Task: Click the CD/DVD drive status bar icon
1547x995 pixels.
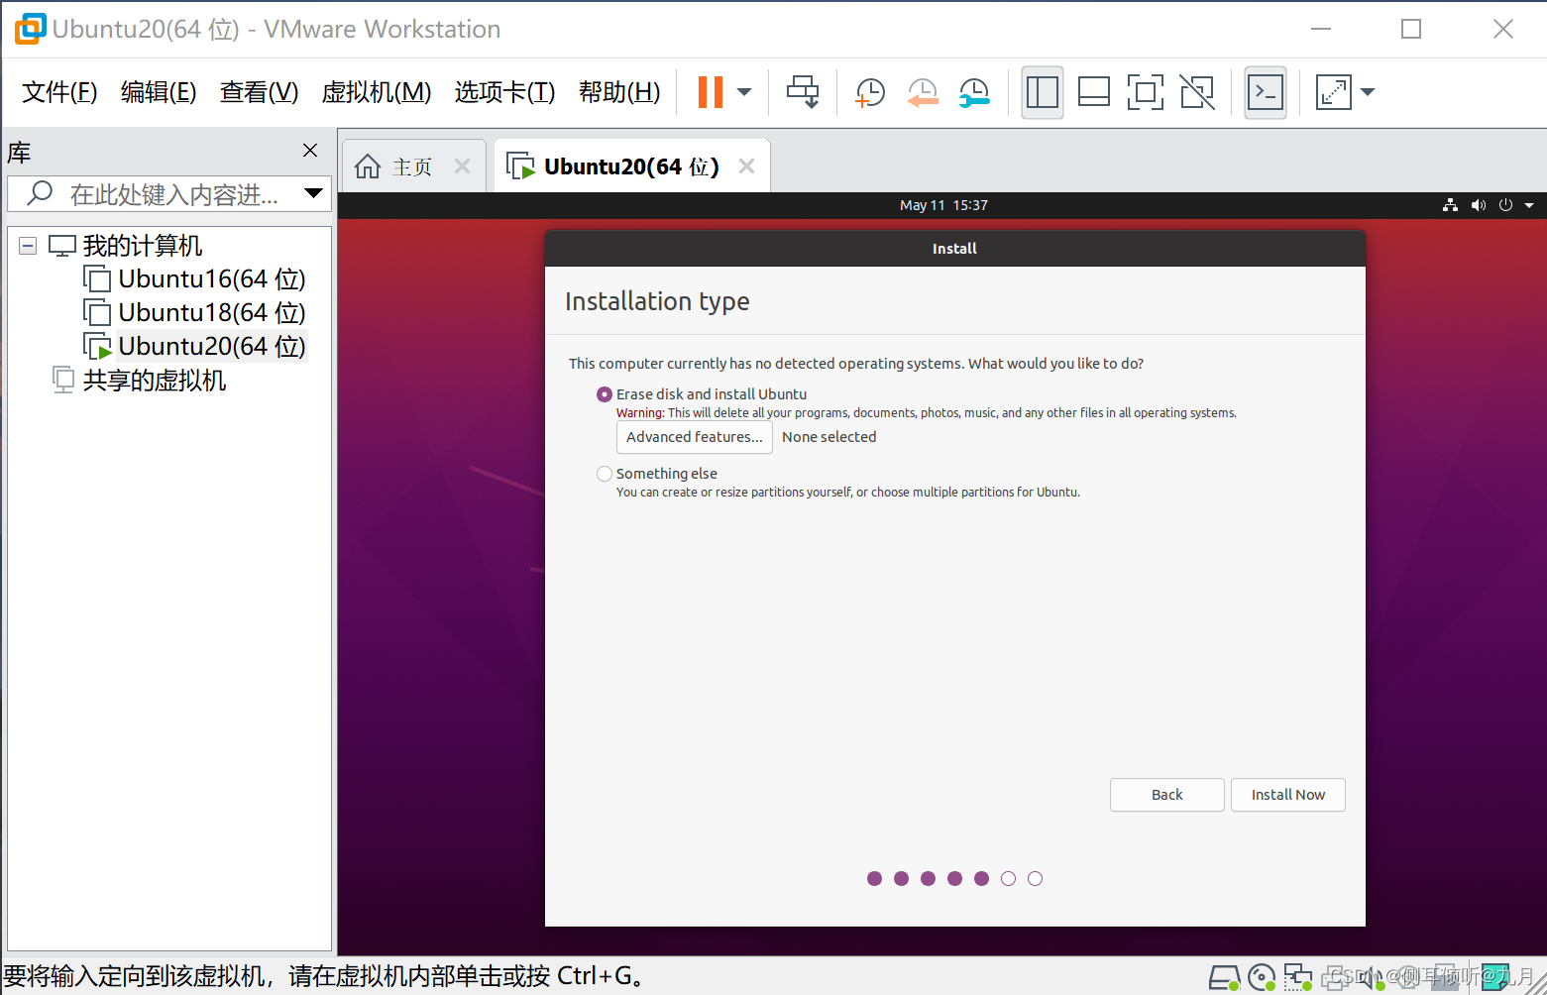Action: coord(1262,978)
